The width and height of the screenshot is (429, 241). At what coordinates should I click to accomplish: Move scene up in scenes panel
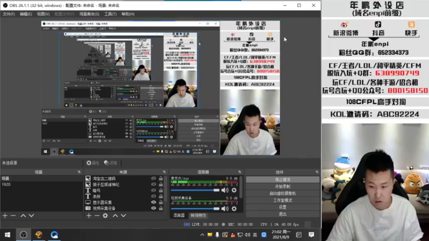pos(23,216)
